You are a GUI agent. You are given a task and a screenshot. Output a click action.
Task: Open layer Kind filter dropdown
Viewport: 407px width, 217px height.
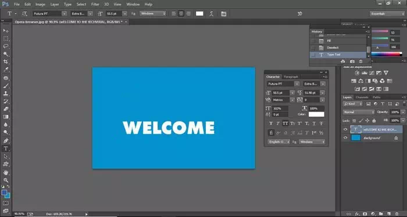coord(353,104)
